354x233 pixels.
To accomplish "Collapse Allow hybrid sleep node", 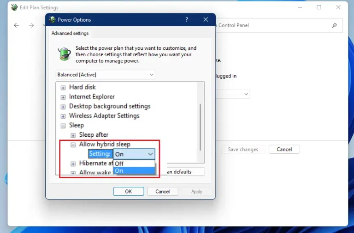I will coord(73,145).
